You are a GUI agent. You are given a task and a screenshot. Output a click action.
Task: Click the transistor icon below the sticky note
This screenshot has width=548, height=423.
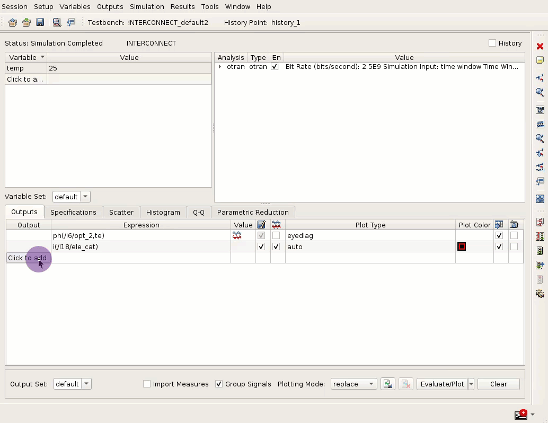pos(540,77)
